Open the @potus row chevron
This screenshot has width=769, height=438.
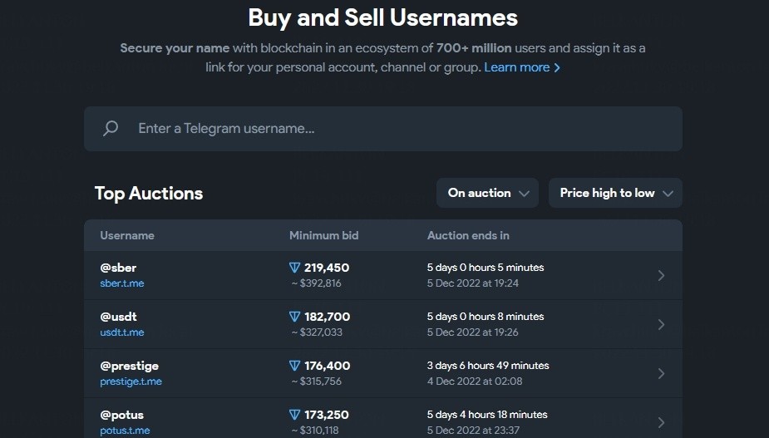[x=661, y=422]
